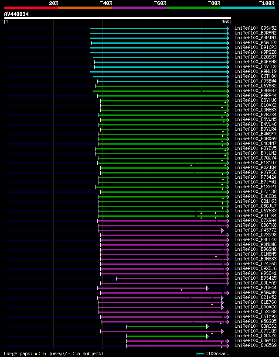Select the AV440034 query name label

click(x=17, y=14)
